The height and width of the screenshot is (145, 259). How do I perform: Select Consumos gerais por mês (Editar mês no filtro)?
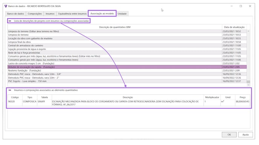127,56
